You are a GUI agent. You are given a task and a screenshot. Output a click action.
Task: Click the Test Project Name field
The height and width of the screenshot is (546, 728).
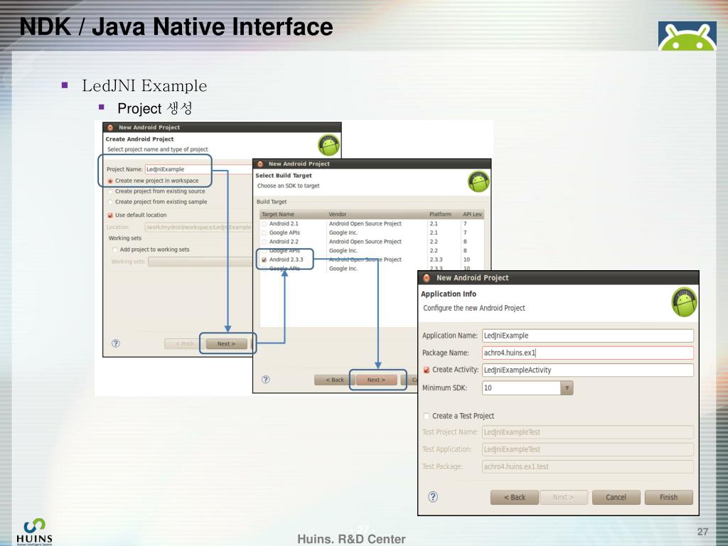588,432
